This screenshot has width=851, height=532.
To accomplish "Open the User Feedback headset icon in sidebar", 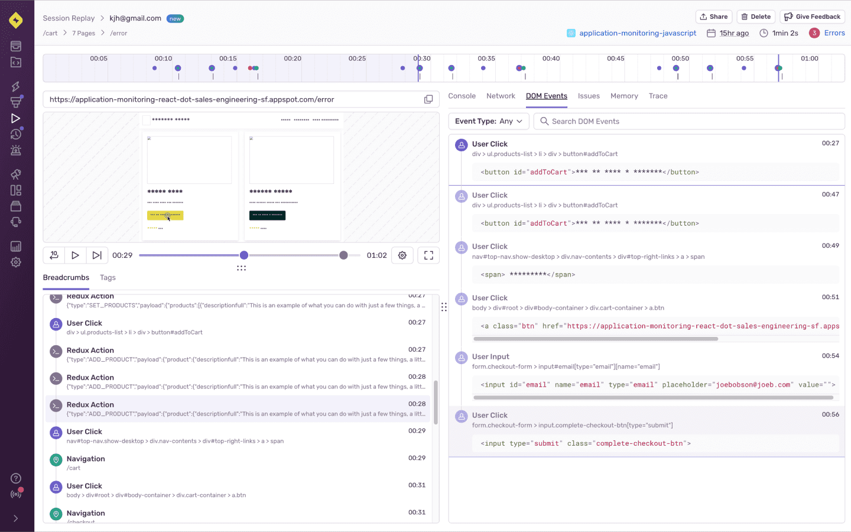I will (x=16, y=222).
